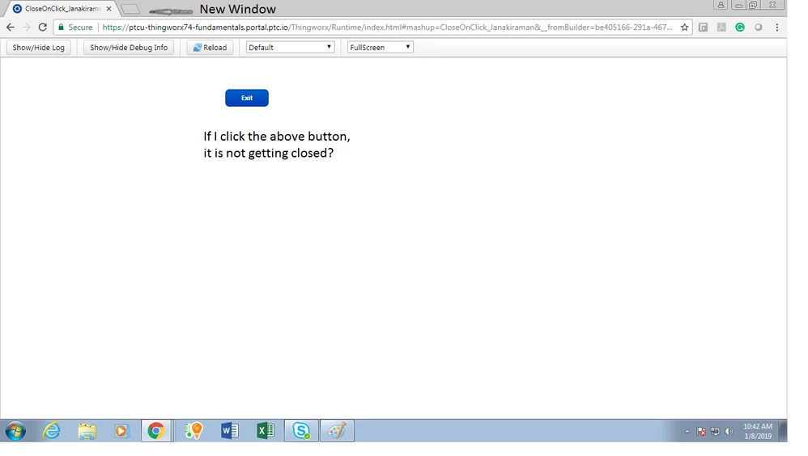Toggle the Show/Hide Log button
This screenshot has height=456, width=808.
39,48
